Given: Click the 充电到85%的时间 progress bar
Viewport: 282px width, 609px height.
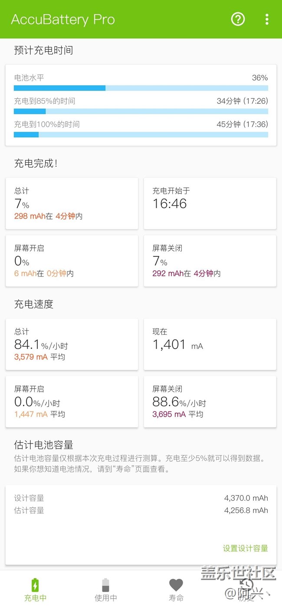Looking at the screenshot, I should (x=141, y=111).
